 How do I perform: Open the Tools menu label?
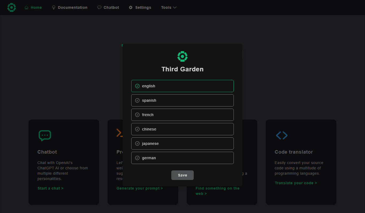(166, 7)
